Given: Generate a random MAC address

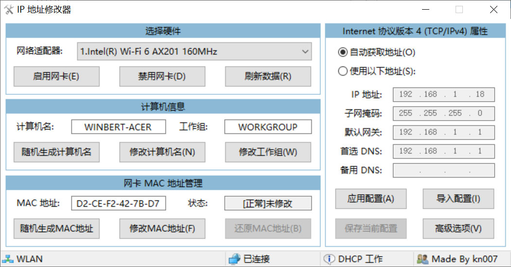Looking at the screenshot, I should pos(56,229).
